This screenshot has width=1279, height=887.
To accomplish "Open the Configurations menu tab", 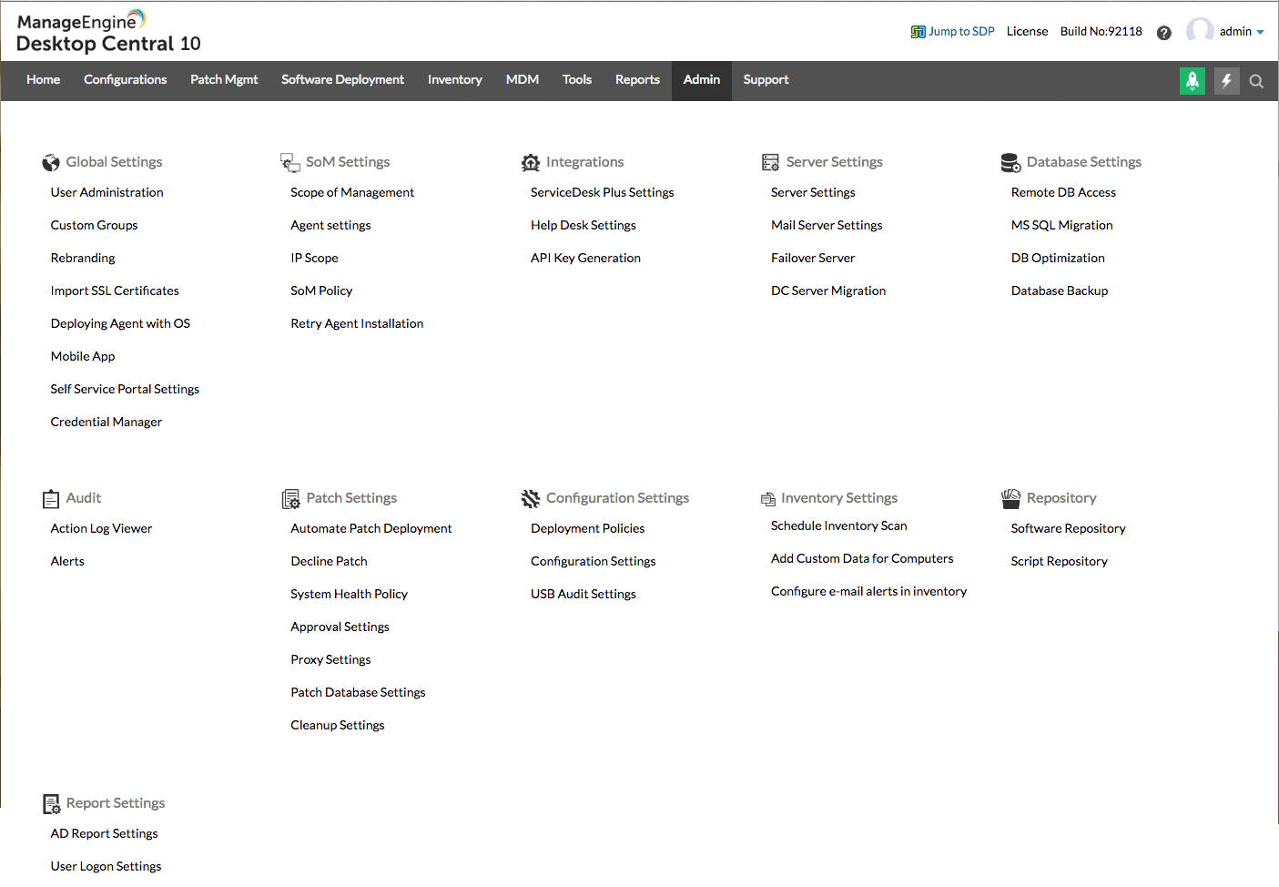I will pos(126,80).
